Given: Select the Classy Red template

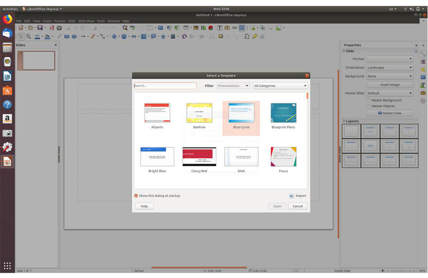Looking at the screenshot, I should click(199, 157).
